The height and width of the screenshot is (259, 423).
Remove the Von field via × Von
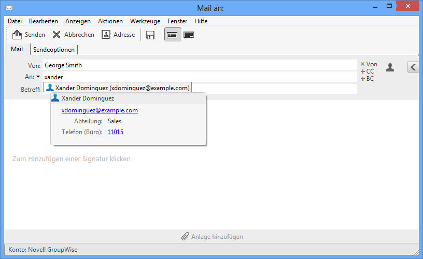[x=369, y=64]
